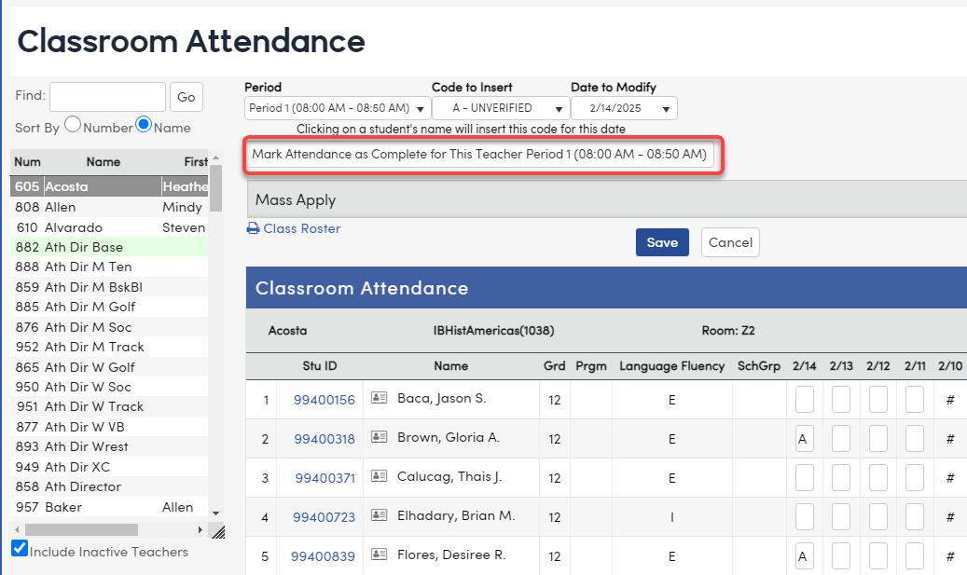967x575 pixels.
Task: Open the Code to Insert dropdown
Action: coord(500,108)
